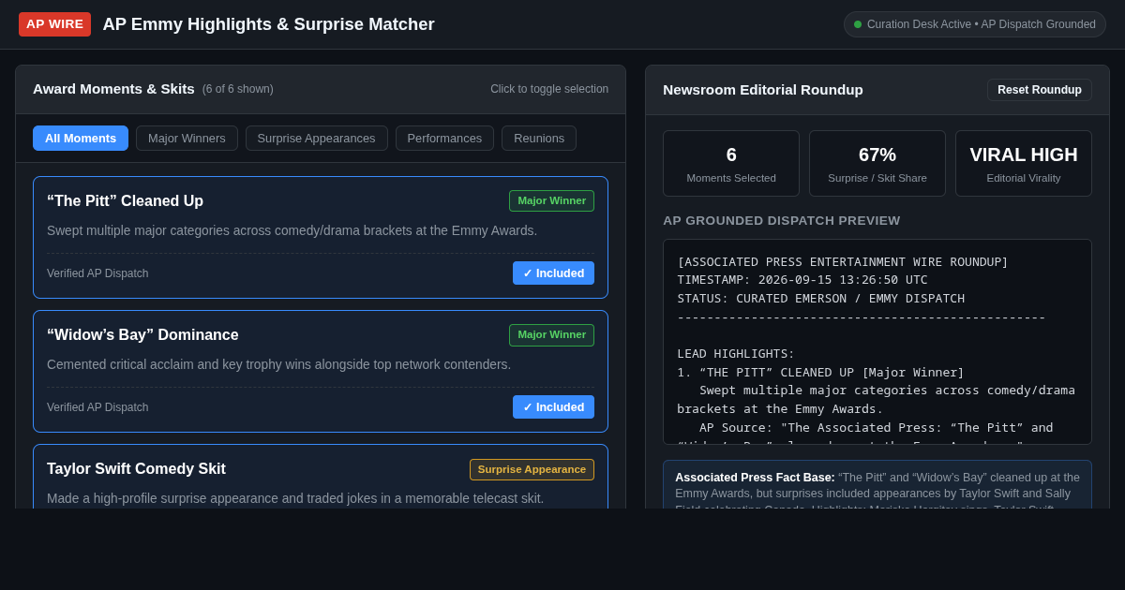The width and height of the screenshot is (1125, 590).
Task: Click the Reset Roundup button
Action: 1040,90
